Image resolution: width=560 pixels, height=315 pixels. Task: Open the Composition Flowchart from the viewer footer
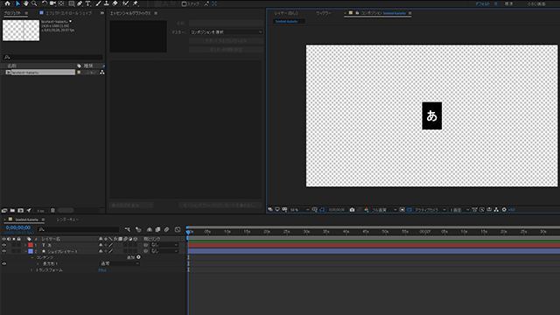(x=496, y=210)
